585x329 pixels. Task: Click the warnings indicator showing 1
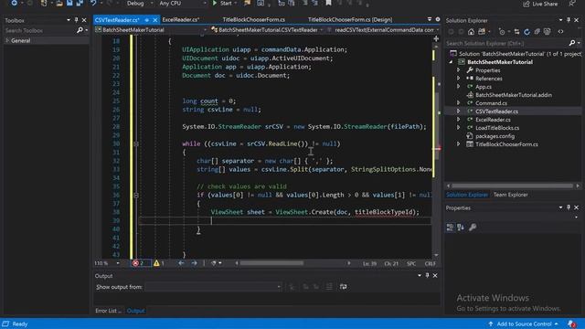(159, 263)
